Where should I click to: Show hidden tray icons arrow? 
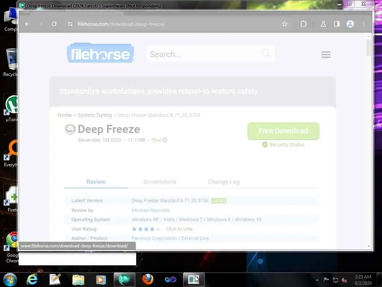click(317, 280)
